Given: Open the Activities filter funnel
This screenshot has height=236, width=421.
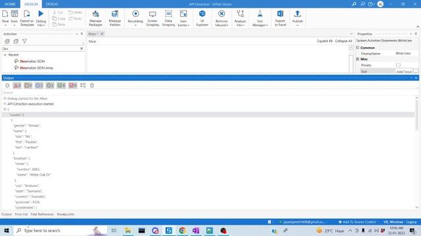Looking at the screenshot, I should pos(24,41).
